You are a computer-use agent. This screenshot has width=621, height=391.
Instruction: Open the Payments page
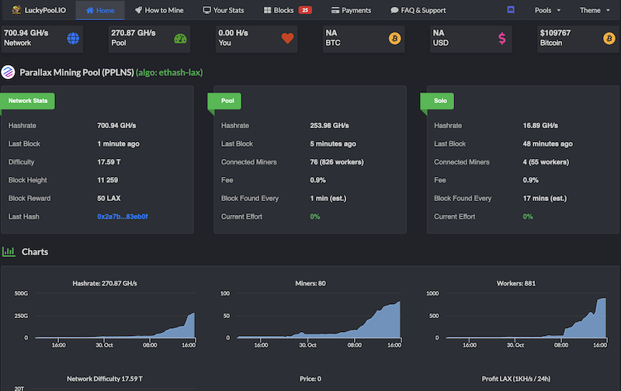tap(351, 10)
